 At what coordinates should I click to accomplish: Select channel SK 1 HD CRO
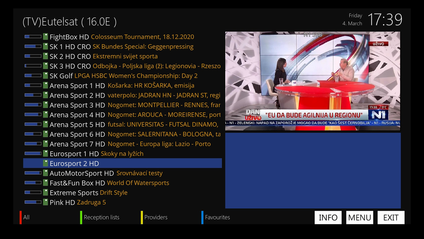(70, 46)
